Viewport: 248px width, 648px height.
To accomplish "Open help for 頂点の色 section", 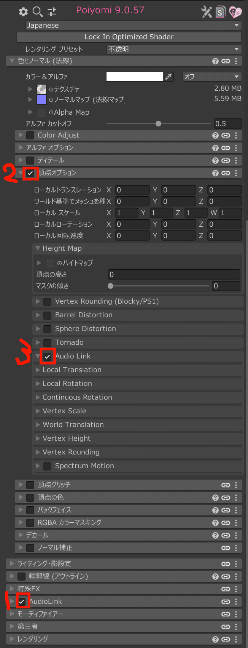I will [x=215, y=498].
